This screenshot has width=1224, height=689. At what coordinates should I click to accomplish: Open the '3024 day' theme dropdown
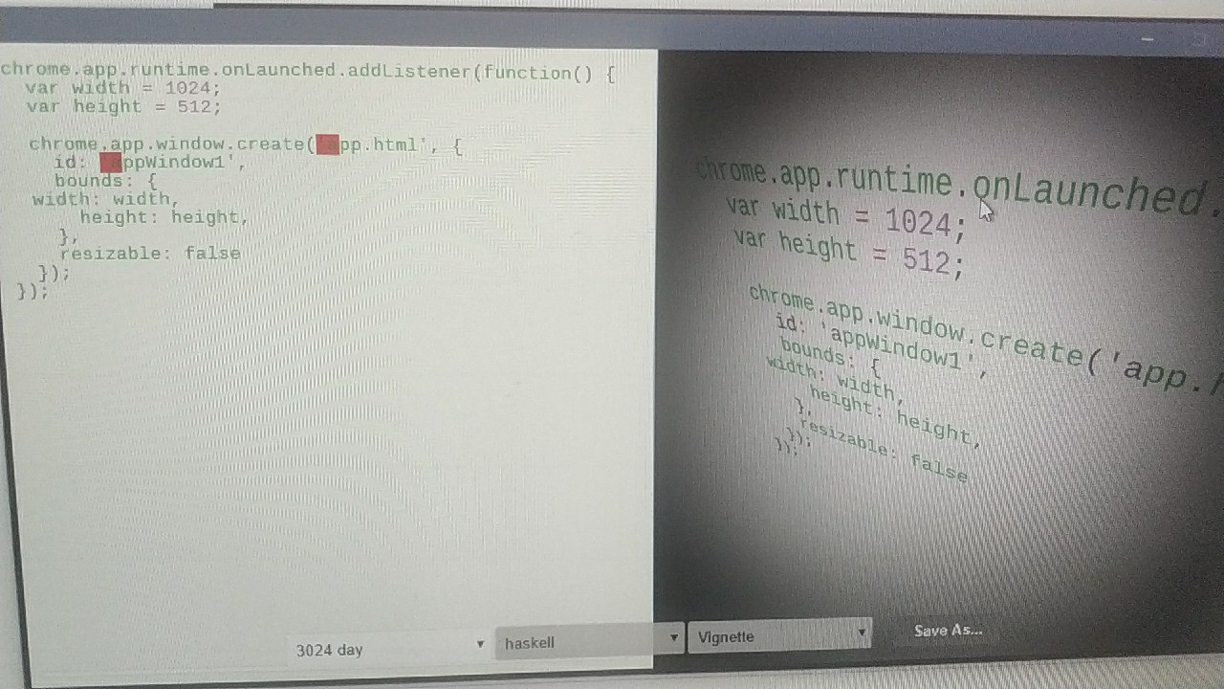pyautogui.click(x=388, y=648)
